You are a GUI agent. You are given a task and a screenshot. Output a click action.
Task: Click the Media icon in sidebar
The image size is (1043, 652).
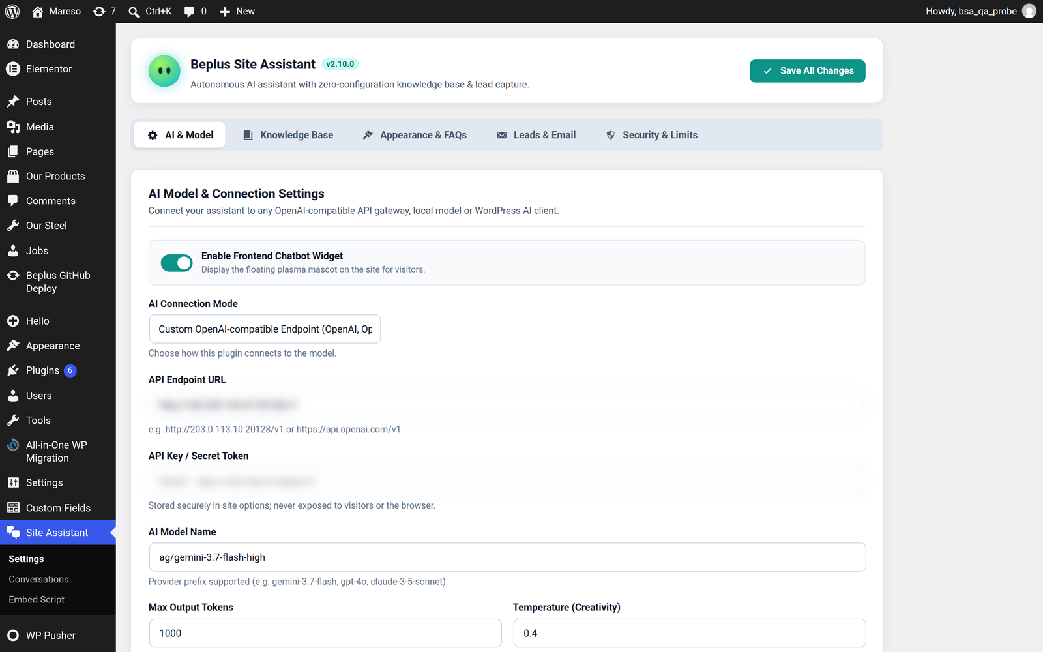click(13, 126)
